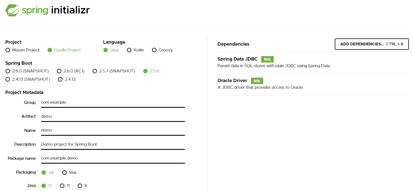413x191 pixels.
Task: Click into the Description field
Action: pyautogui.click(x=113, y=144)
